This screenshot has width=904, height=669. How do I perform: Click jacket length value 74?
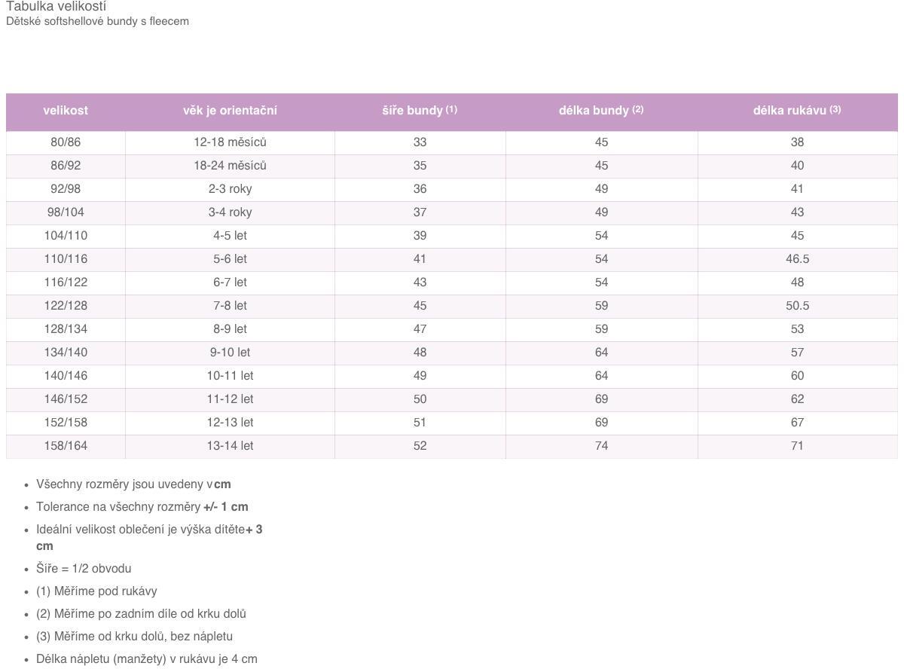pos(601,446)
